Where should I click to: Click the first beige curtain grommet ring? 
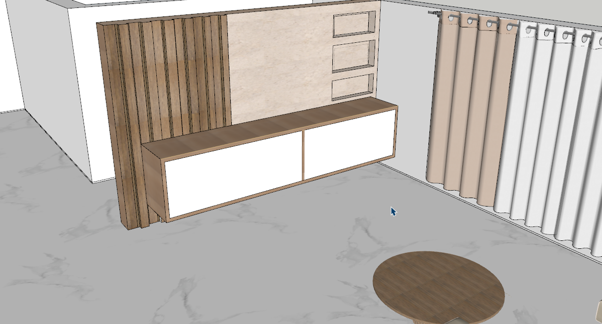[451, 18]
